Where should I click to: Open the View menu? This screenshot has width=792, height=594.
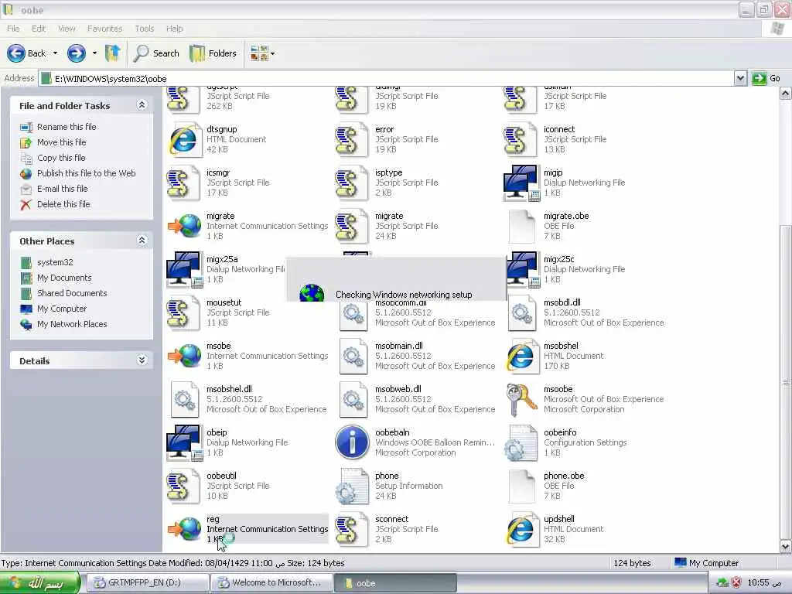coord(67,29)
